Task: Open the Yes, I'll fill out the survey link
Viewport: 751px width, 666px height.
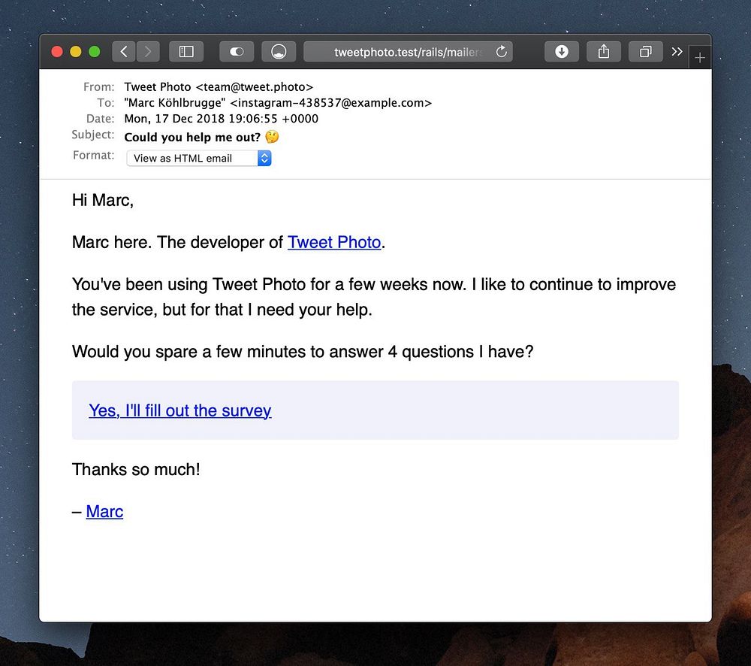Action: click(180, 410)
